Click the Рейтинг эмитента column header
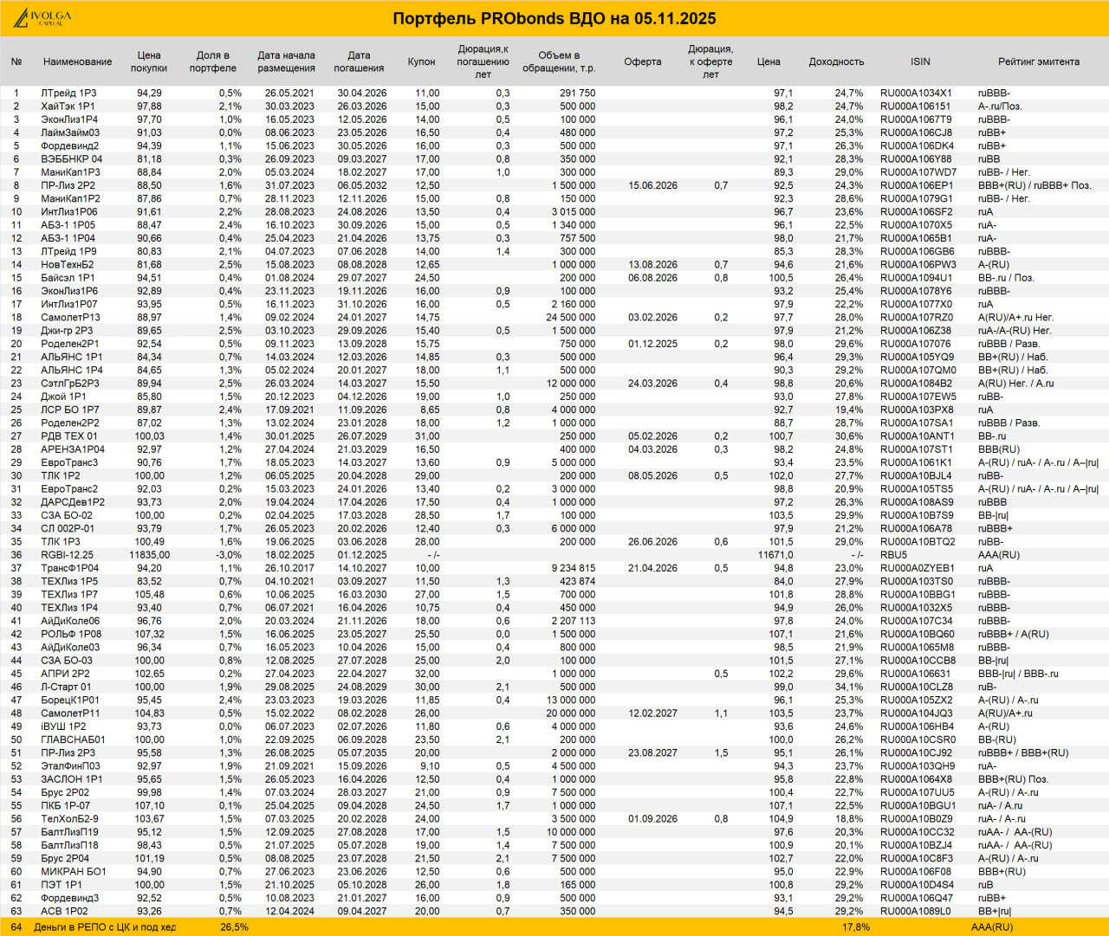Image resolution: width=1109 pixels, height=936 pixels. click(1039, 61)
